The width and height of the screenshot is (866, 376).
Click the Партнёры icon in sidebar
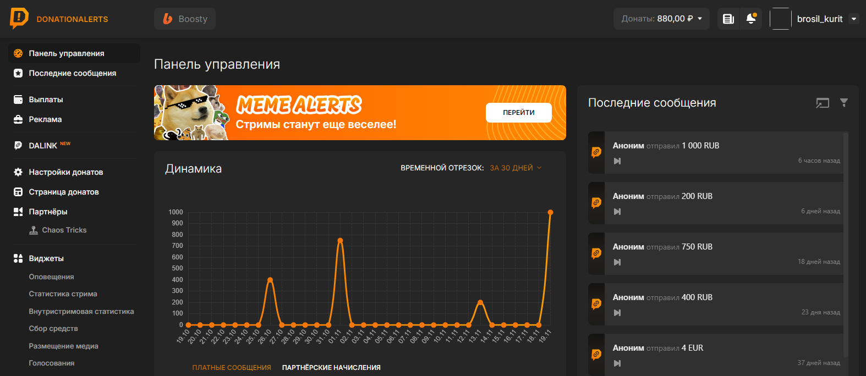(18, 212)
